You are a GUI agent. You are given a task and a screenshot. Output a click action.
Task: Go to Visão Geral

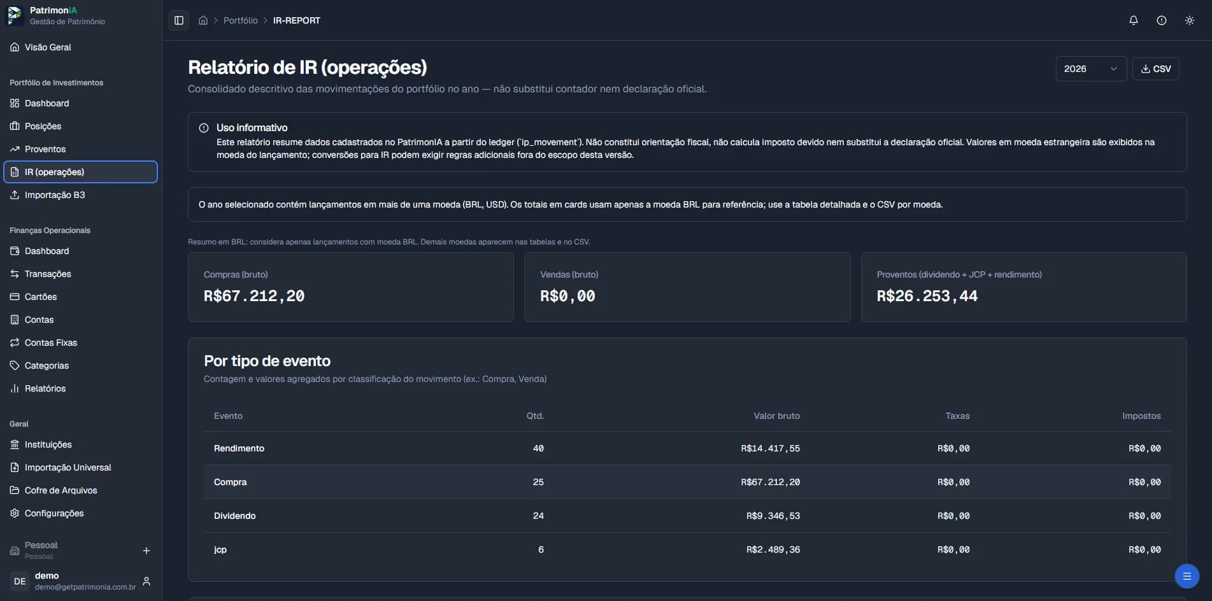[80, 47]
